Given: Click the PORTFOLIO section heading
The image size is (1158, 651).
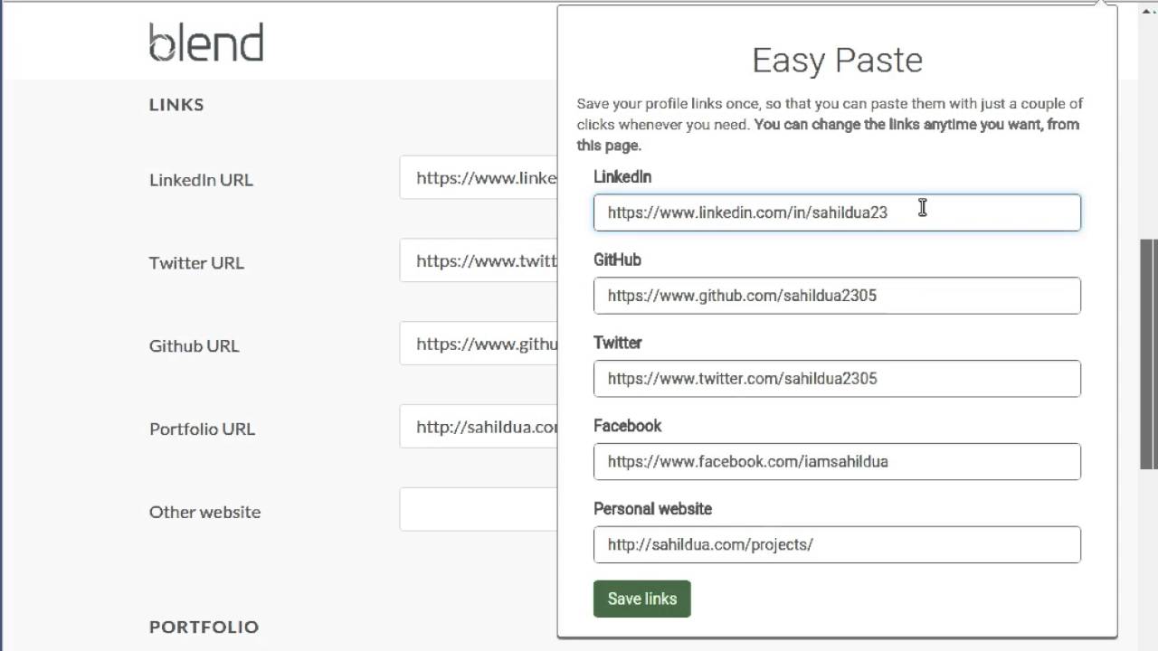Looking at the screenshot, I should click(x=204, y=627).
